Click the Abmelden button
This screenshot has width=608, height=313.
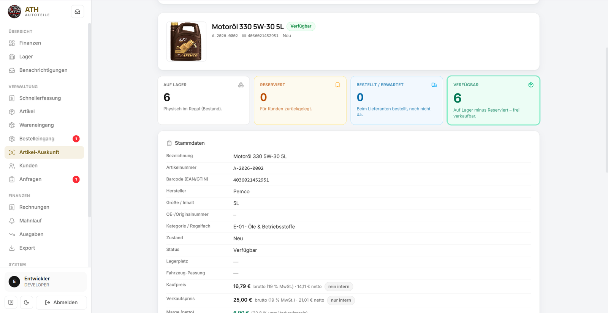click(61, 302)
